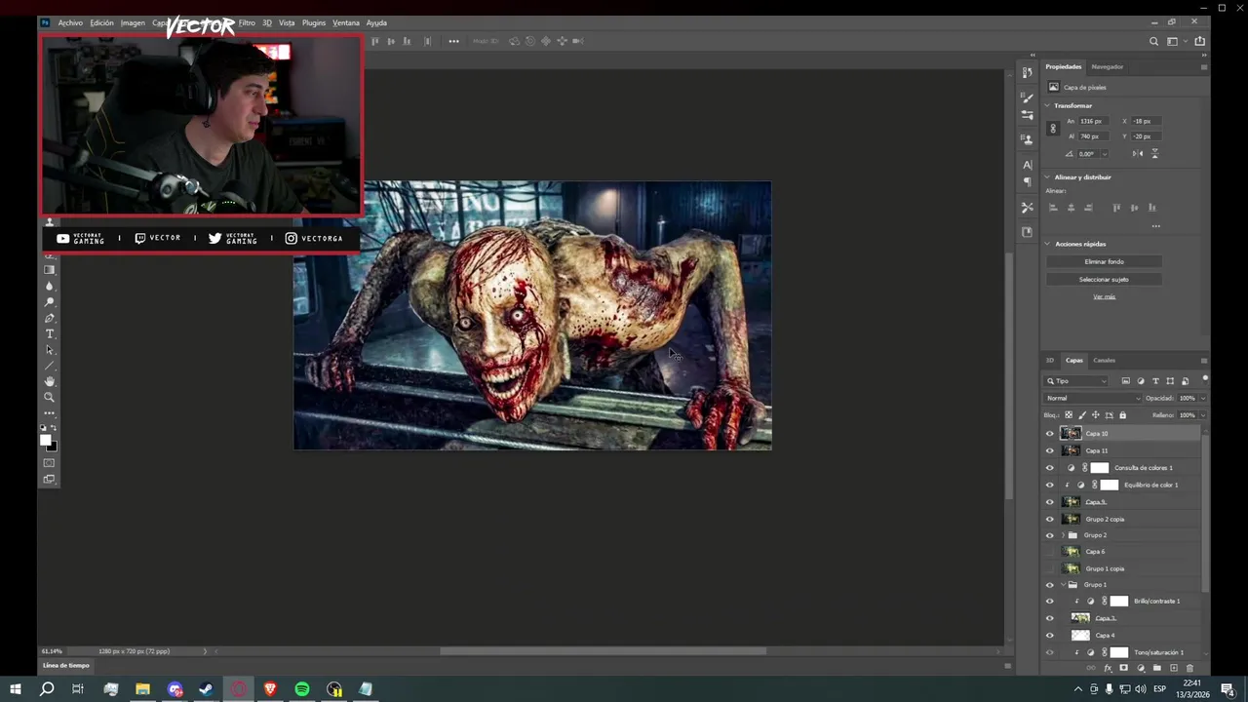This screenshot has width=1248, height=702.
Task: Select the Dodge tool
Action: 50,302
